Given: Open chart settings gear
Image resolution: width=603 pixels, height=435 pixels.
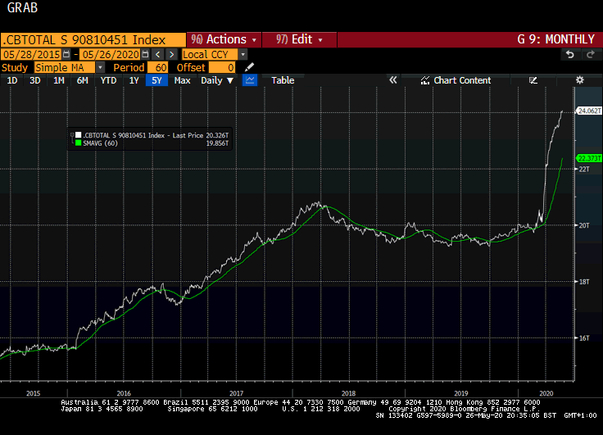Looking at the screenshot, I should (x=579, y=80).
